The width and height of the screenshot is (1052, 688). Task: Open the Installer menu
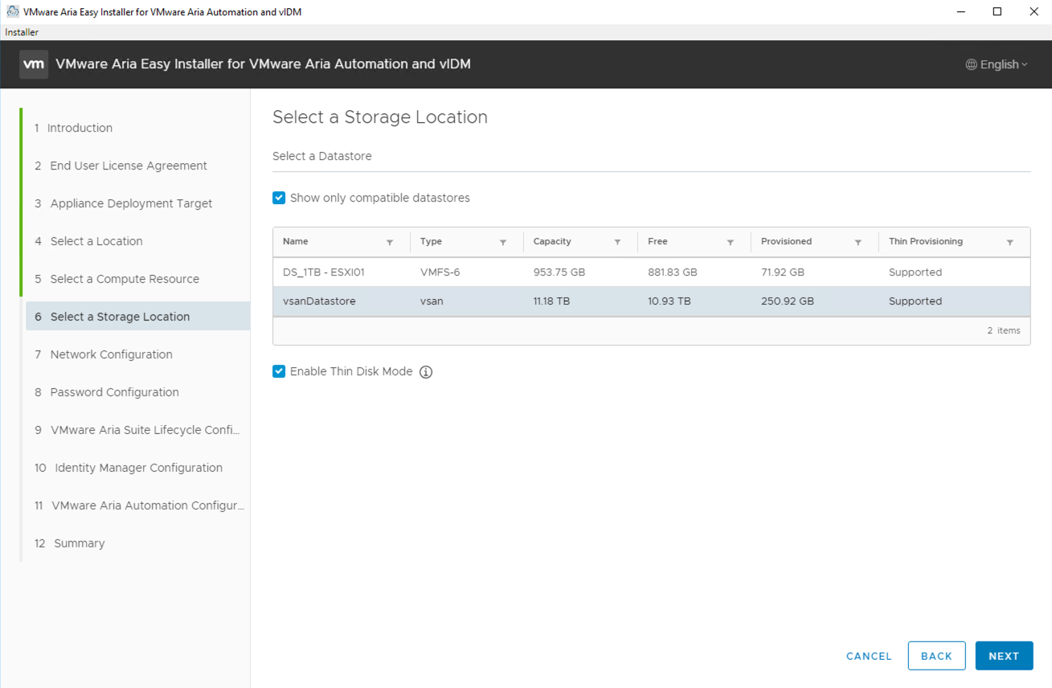(x=22, y=32)
